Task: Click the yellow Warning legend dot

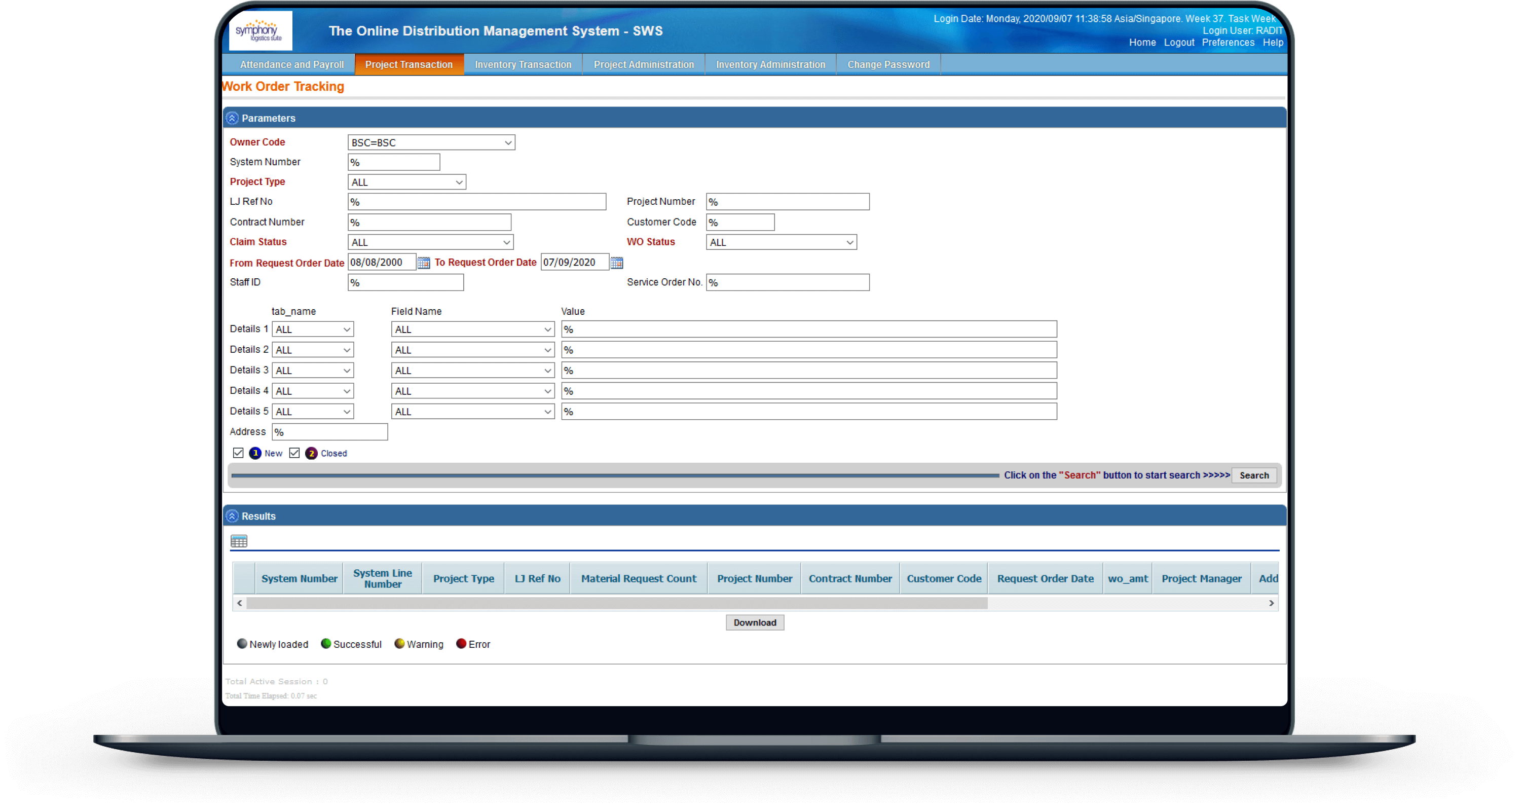Action: tap(399, 643)
